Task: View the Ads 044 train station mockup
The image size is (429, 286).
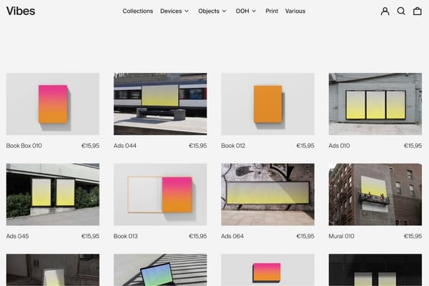Action: tap(160, 104)
